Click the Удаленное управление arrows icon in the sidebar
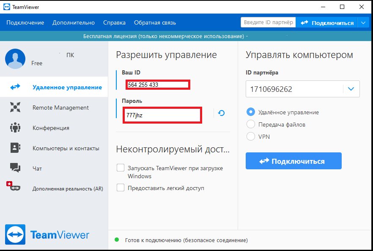Screen dimensions: 373x251 15,87
